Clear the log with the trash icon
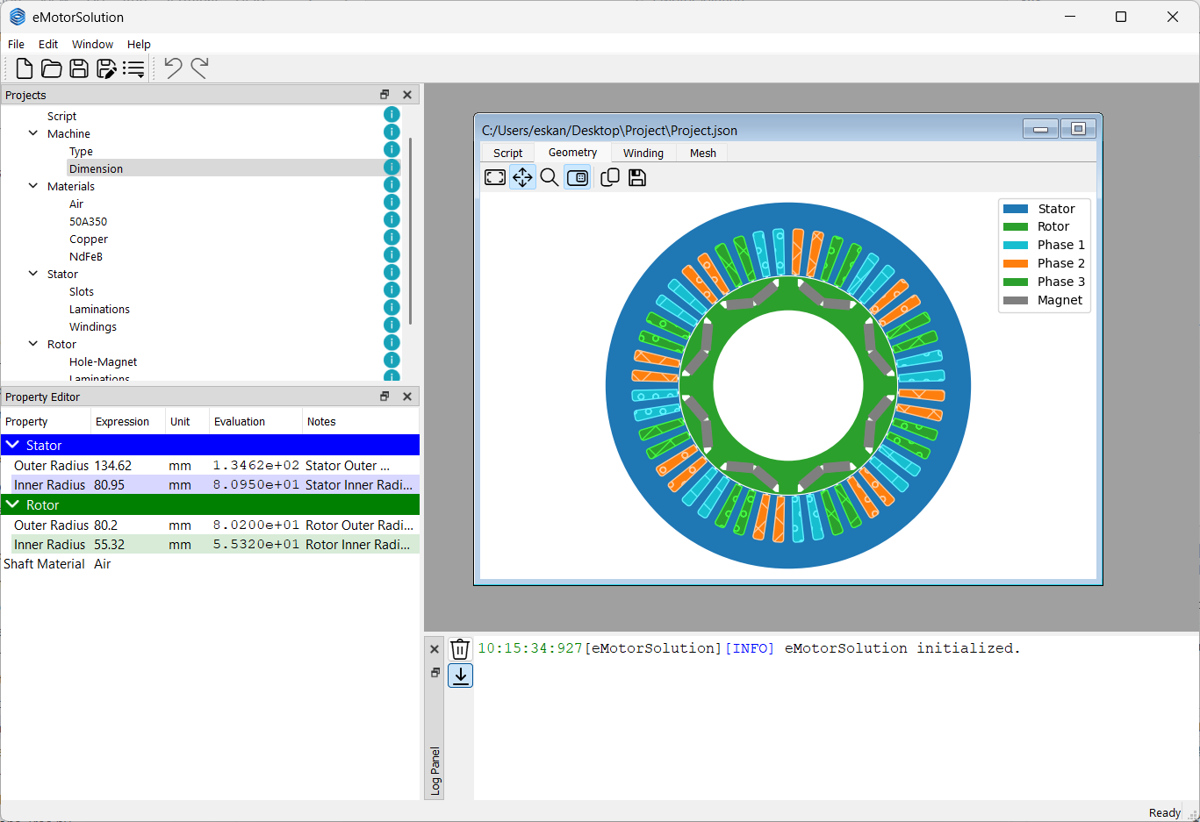The height and width of the screenshot is (822, 1200). click(x=460, y=648)
